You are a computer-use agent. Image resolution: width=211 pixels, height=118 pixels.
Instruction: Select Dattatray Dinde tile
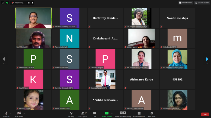pyautogui.click(x=105, y=18)
